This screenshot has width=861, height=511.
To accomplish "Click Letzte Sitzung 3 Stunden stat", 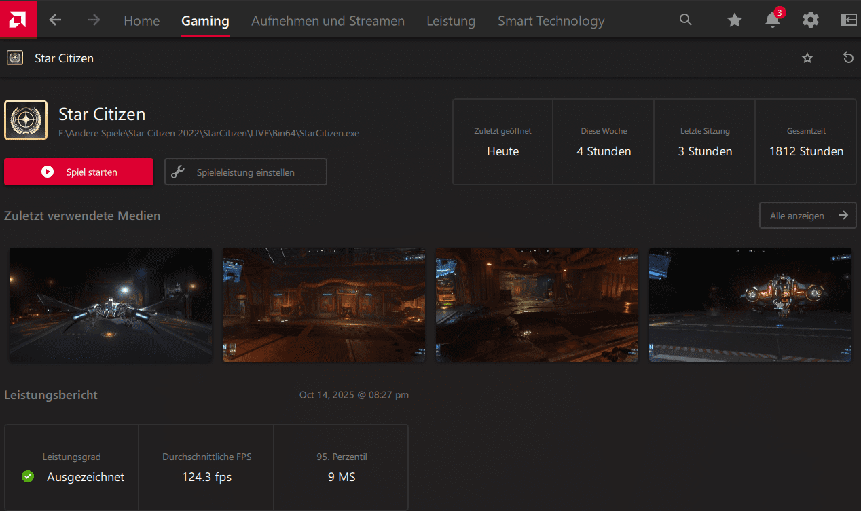I will (x=705, y=142).
